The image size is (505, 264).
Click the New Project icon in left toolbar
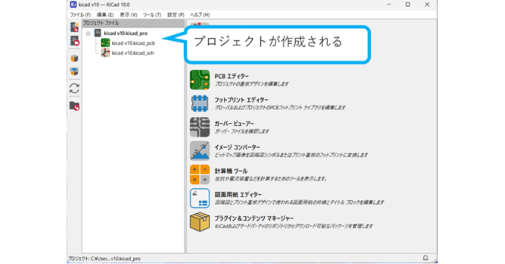click(x=75, y=27)
